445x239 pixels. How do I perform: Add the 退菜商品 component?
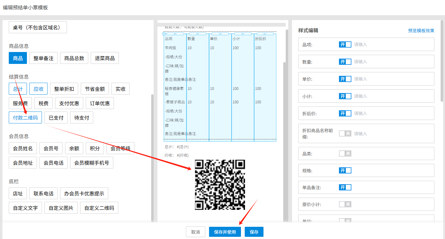tap(105, 58)
